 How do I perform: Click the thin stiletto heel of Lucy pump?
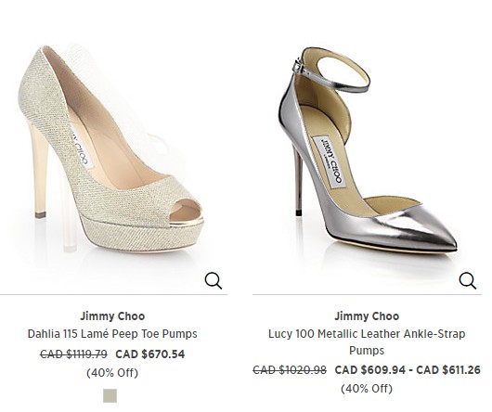298,180
